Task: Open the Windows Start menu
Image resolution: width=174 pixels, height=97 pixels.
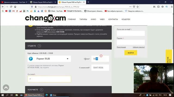Action: 2,95
